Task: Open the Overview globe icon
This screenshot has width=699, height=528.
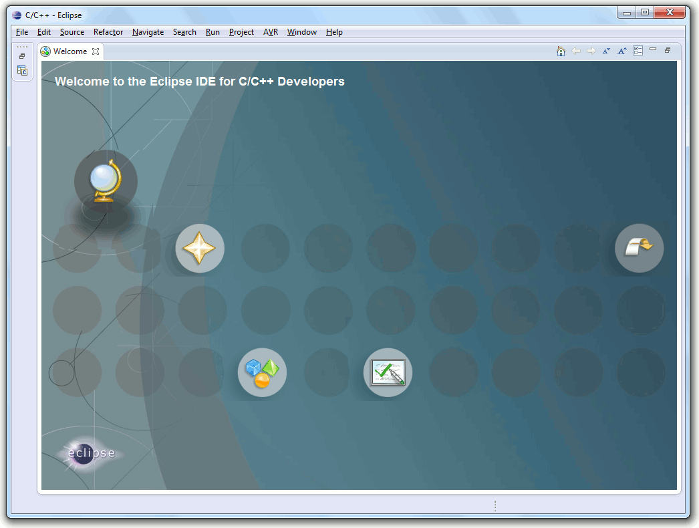Action: [106, 182]
